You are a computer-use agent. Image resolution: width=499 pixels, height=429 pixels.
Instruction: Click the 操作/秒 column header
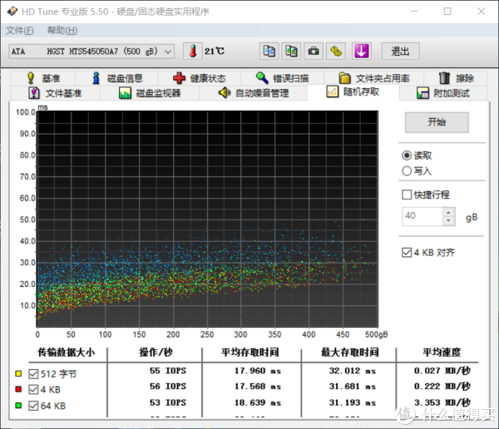[156, 353]
